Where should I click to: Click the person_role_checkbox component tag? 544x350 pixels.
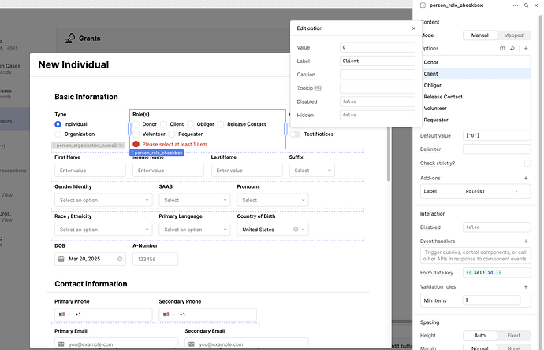[157, 153]
